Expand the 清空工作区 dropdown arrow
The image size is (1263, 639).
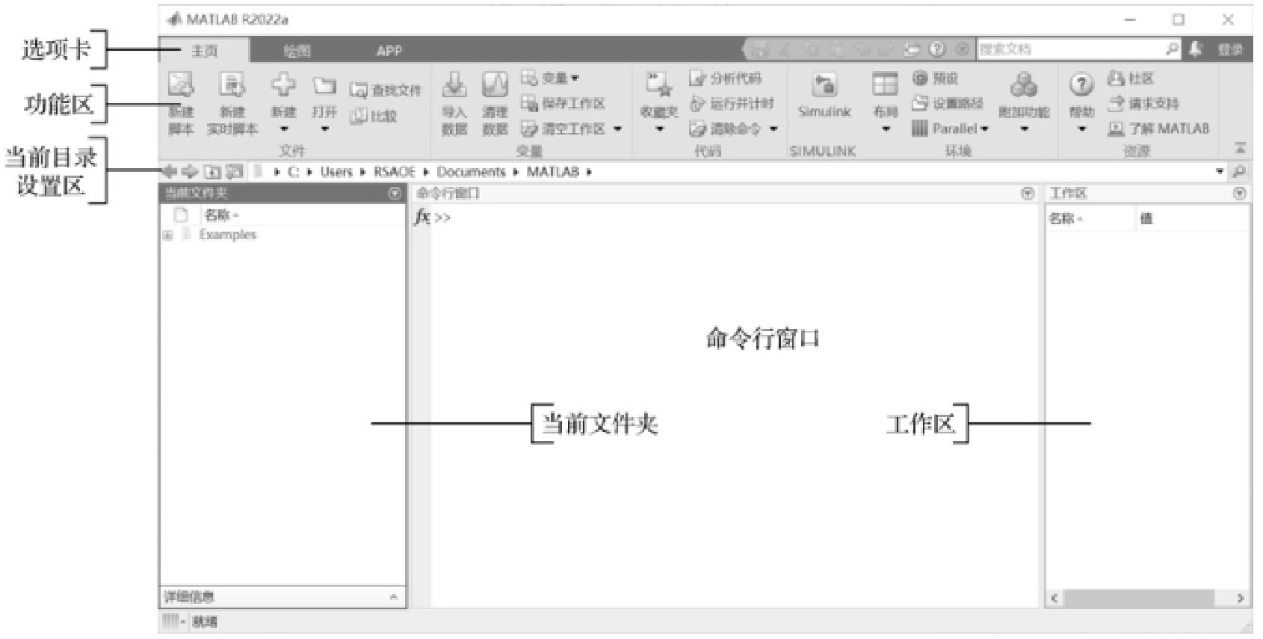617,129
